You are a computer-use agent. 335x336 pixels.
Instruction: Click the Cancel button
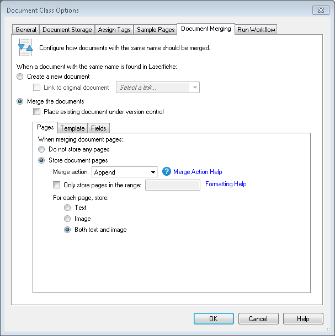click(258, 318)
